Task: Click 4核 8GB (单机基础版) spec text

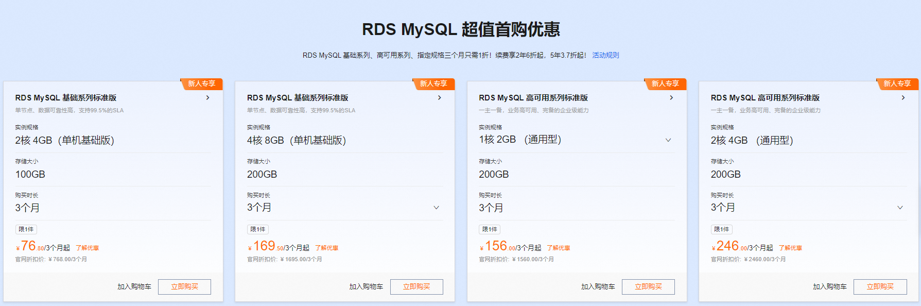Action: tap(297, 140)
